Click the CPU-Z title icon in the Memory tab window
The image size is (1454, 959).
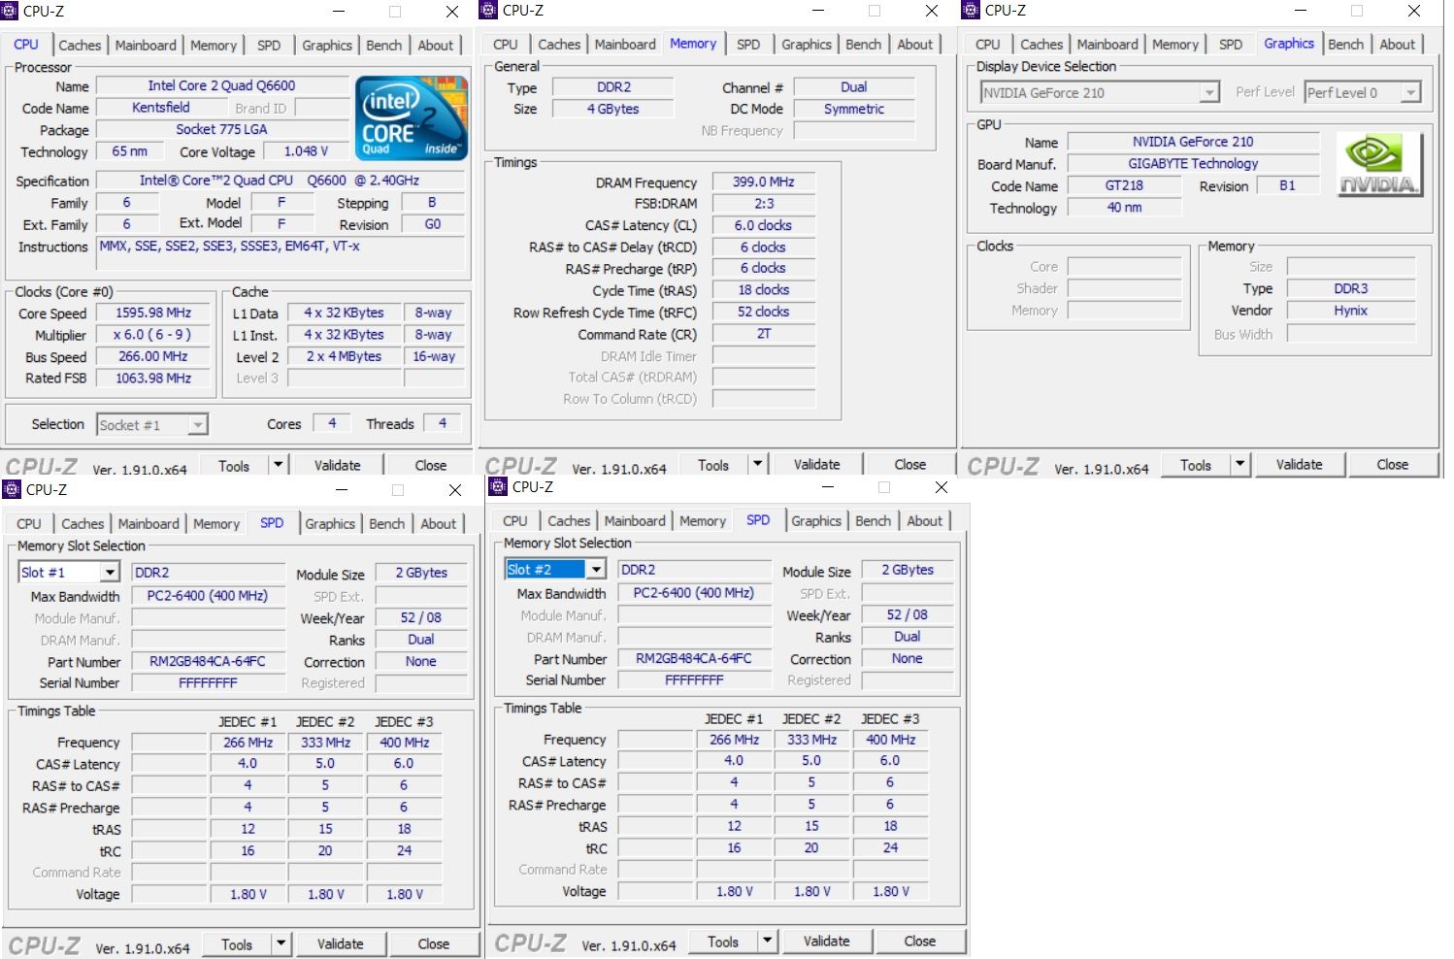(x=489, y=11)
